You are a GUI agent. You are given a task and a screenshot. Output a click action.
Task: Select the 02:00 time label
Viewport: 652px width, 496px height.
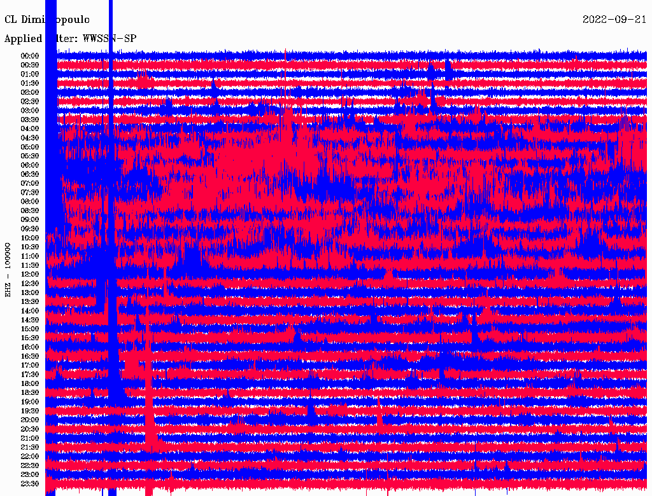[x=30, y=92]
